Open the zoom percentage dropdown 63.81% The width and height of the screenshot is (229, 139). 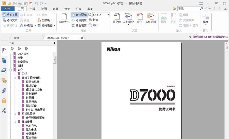coord(108,15)
